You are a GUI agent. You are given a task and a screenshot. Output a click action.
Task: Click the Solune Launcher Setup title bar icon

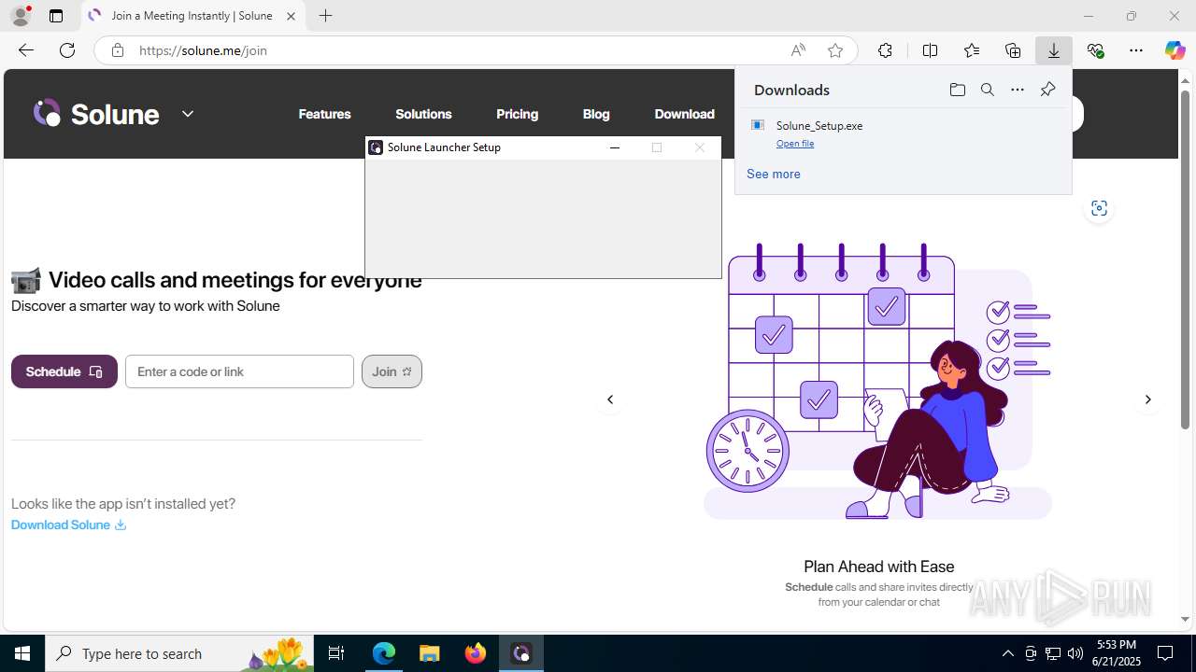376,147
